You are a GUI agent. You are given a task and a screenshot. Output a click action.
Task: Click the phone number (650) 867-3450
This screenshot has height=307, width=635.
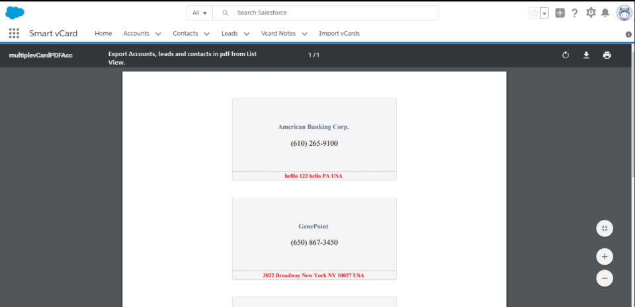(x=314, y=243)
